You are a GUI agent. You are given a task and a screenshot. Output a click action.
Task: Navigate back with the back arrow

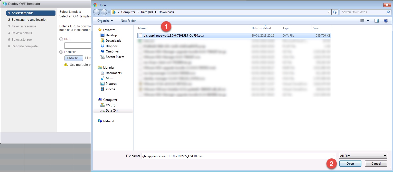[x=97, y=12]
